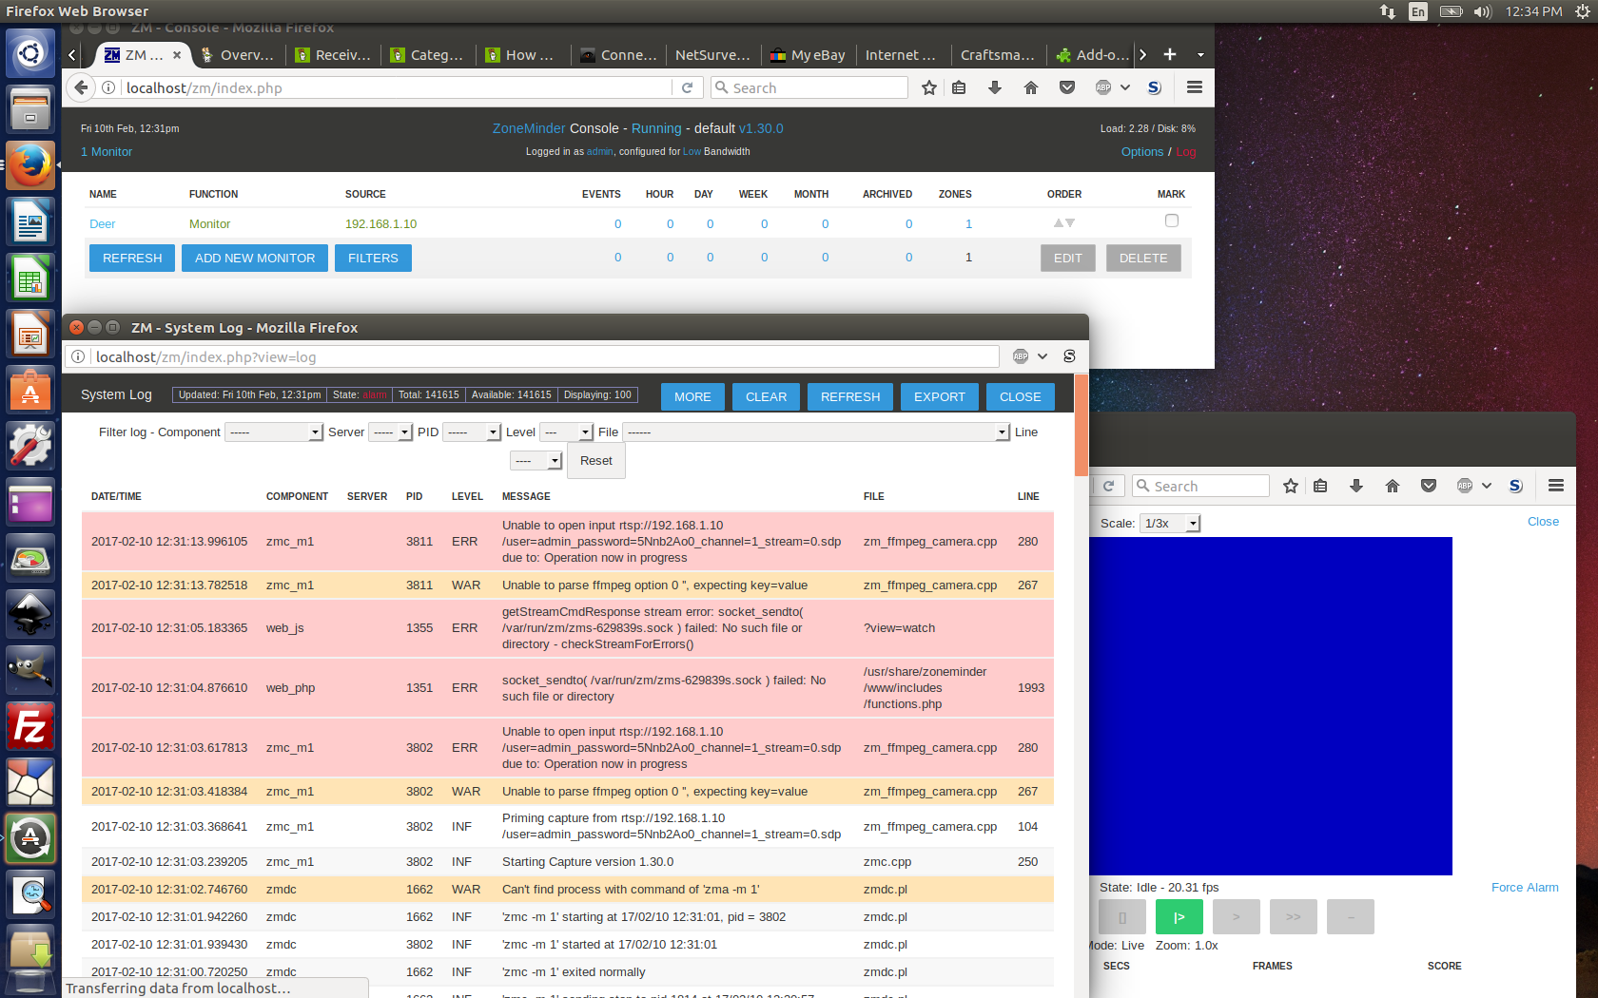Expand the Level filter dropdown
Image resolution: width=1598 pixels, height=998 pixels.
[x=566, y=432]
